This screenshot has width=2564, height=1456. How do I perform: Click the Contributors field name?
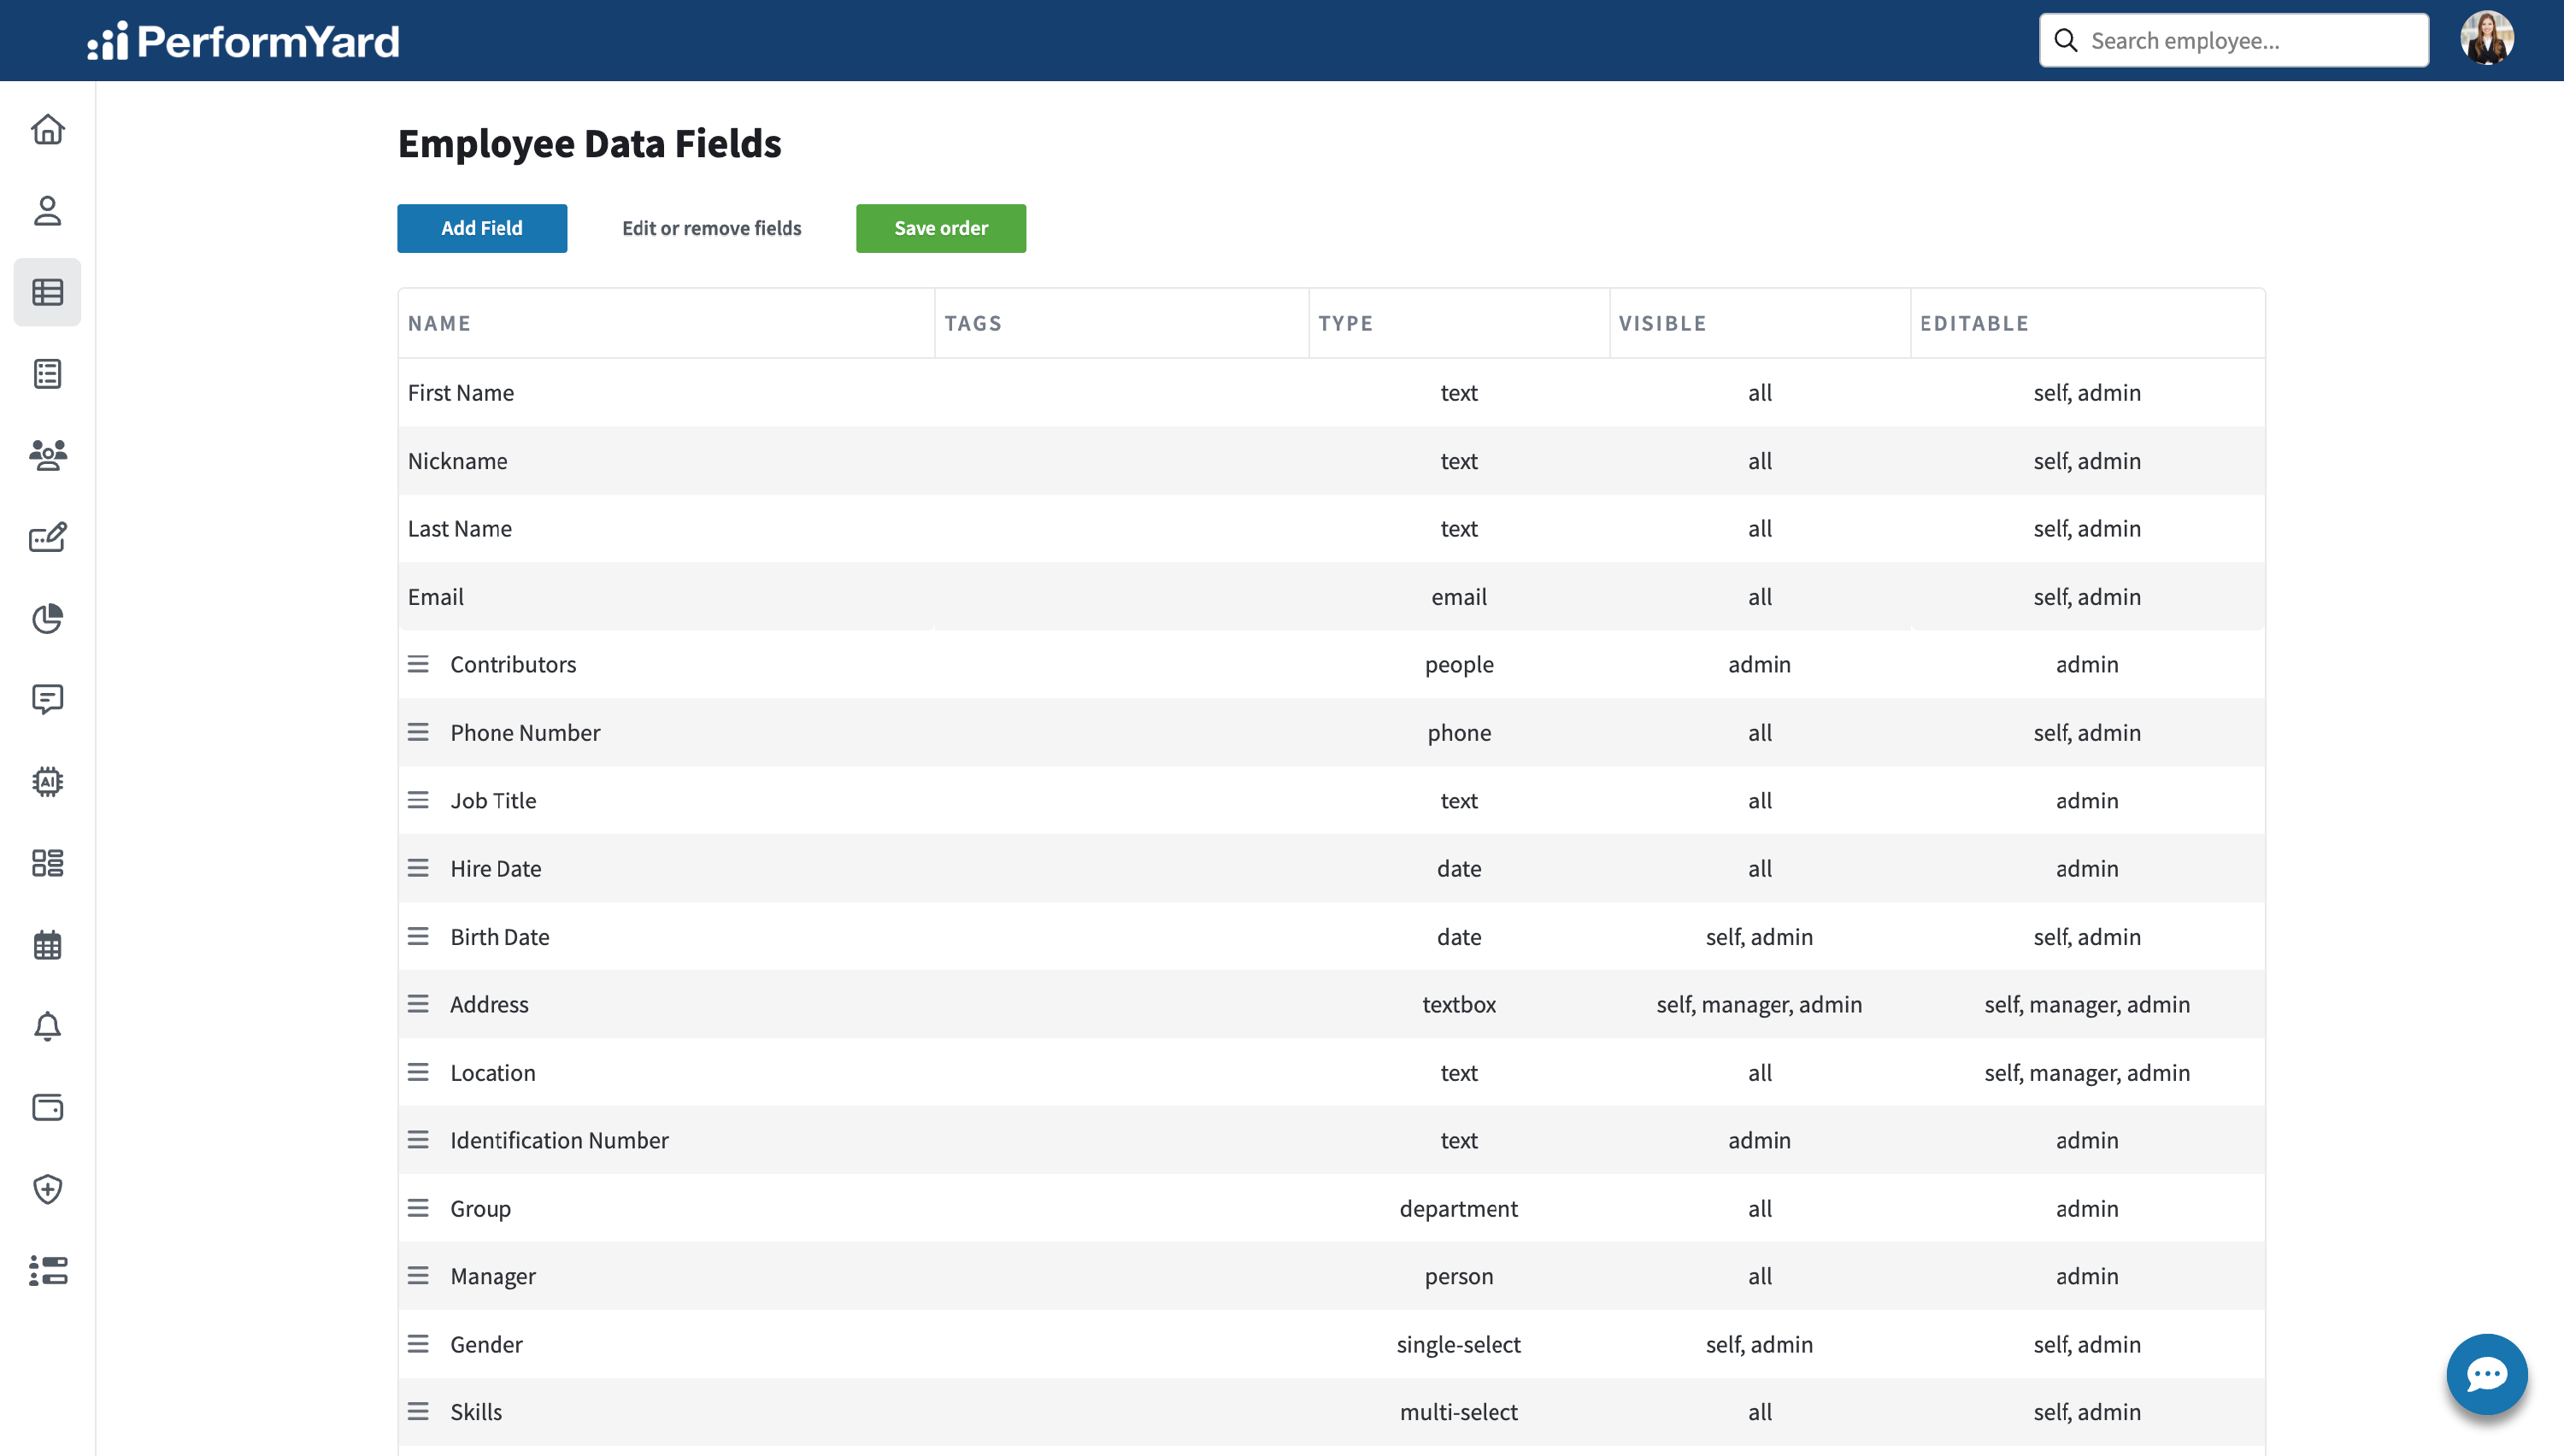513,664
